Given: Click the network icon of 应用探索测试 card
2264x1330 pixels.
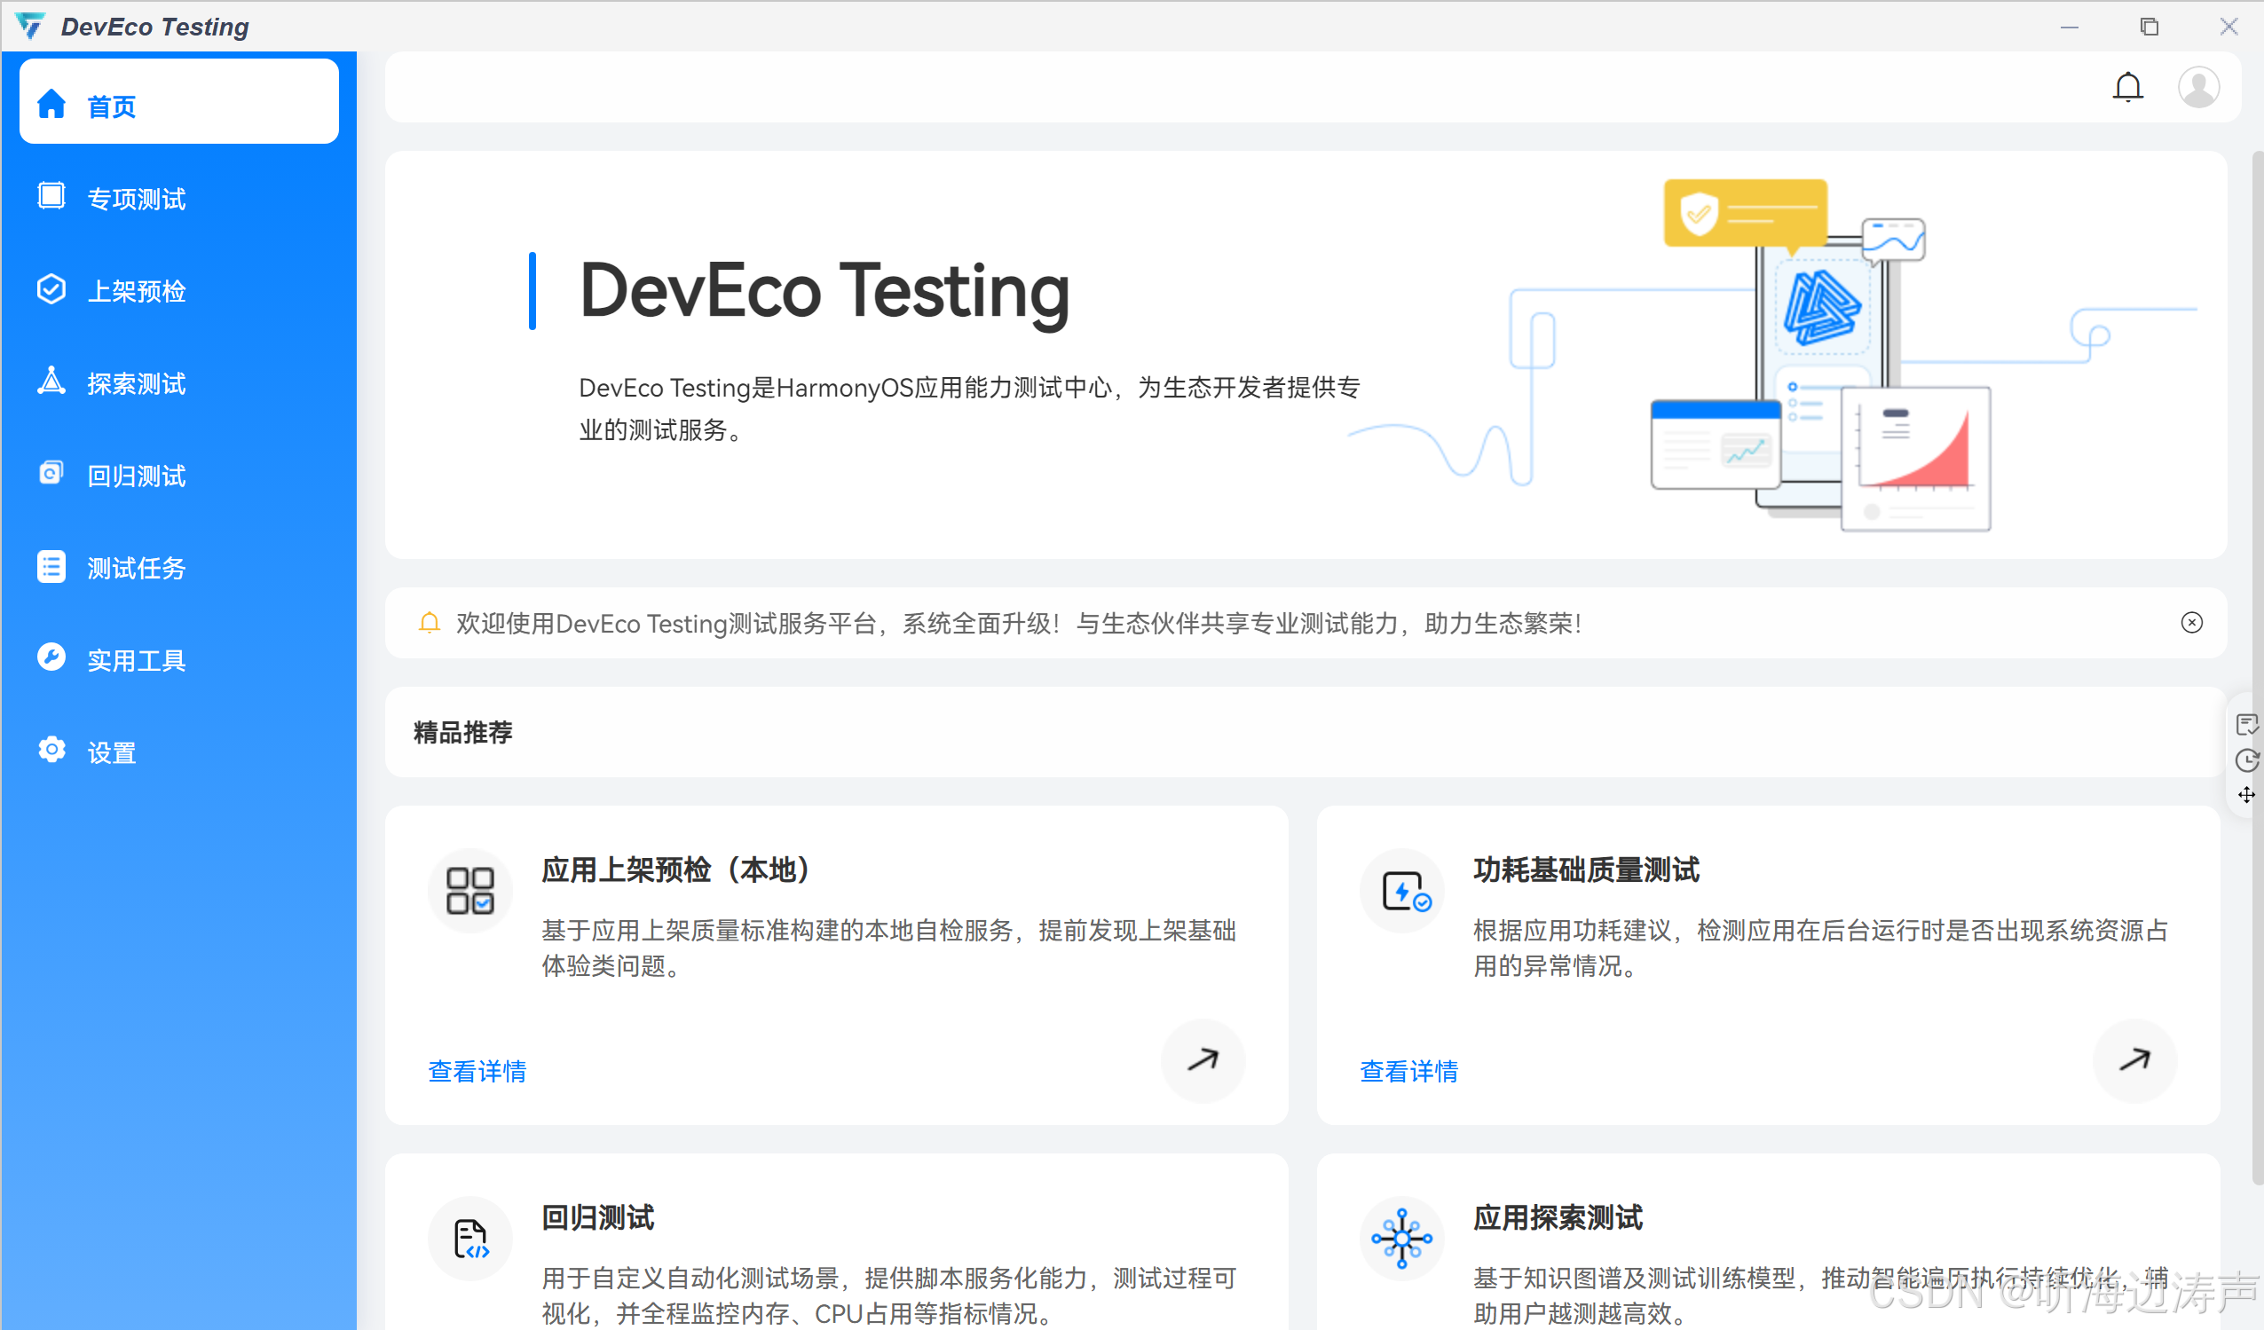Looking at the screenshot, I should pos(1401,1239).
